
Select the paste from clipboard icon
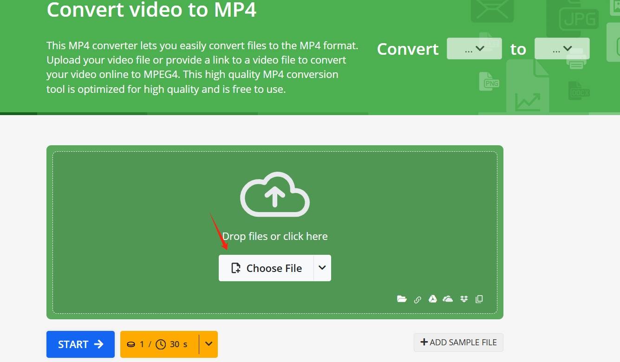click(479, 299)
